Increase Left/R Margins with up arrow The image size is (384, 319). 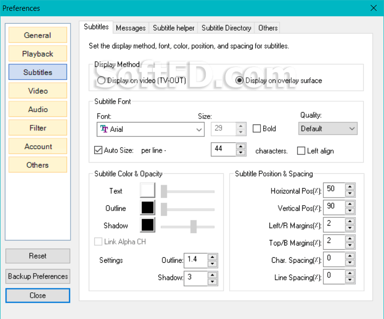coord(350,221)
